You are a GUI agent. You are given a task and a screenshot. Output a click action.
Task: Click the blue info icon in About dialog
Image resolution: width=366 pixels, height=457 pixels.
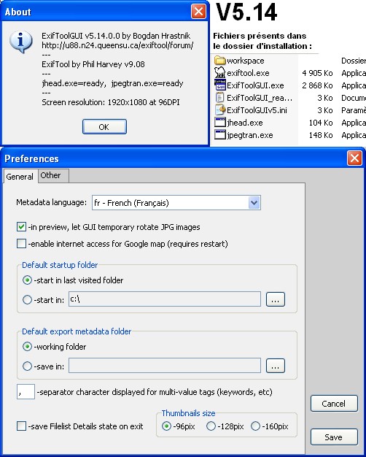pyautogui.click(x=20, y=42)
